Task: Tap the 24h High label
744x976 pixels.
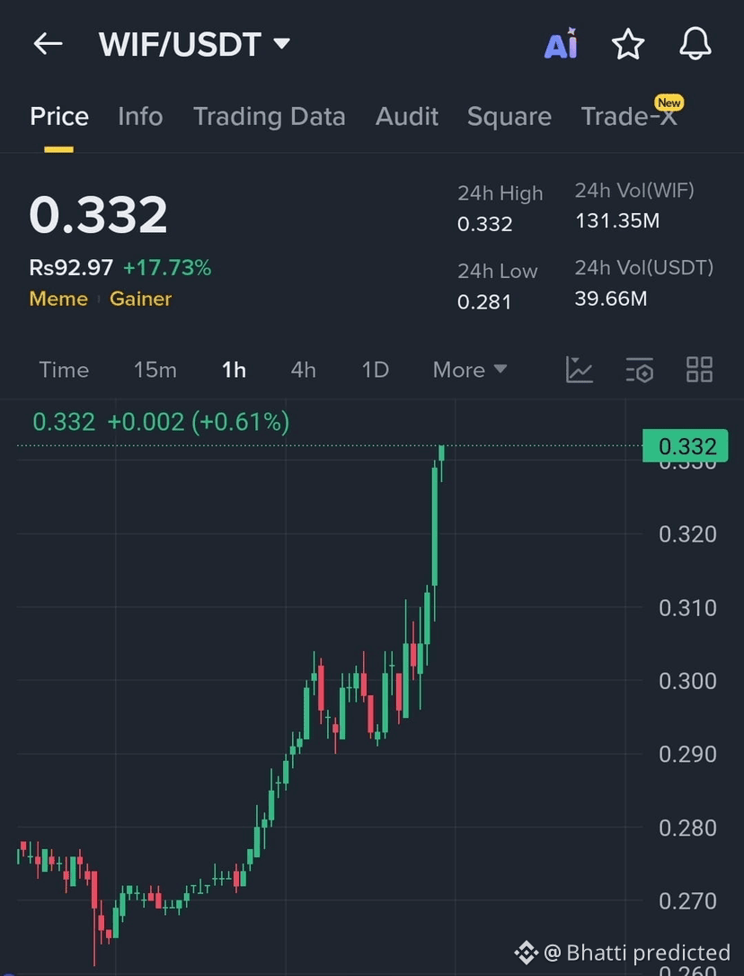Action: coord(500,193)
